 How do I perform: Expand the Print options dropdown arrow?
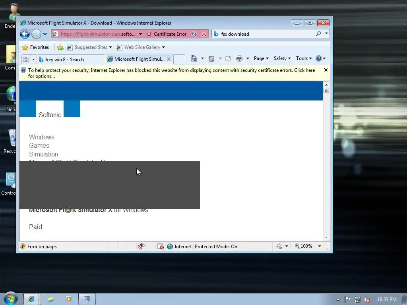click(248, 58)
